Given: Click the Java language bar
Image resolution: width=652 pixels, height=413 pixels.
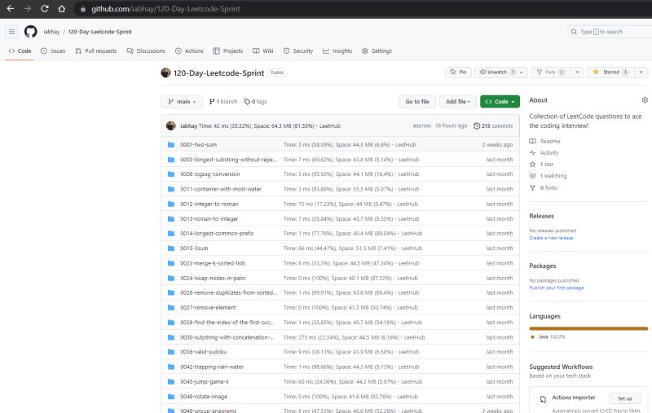Looking at the screenshot, I should click(x=588, y=328).
